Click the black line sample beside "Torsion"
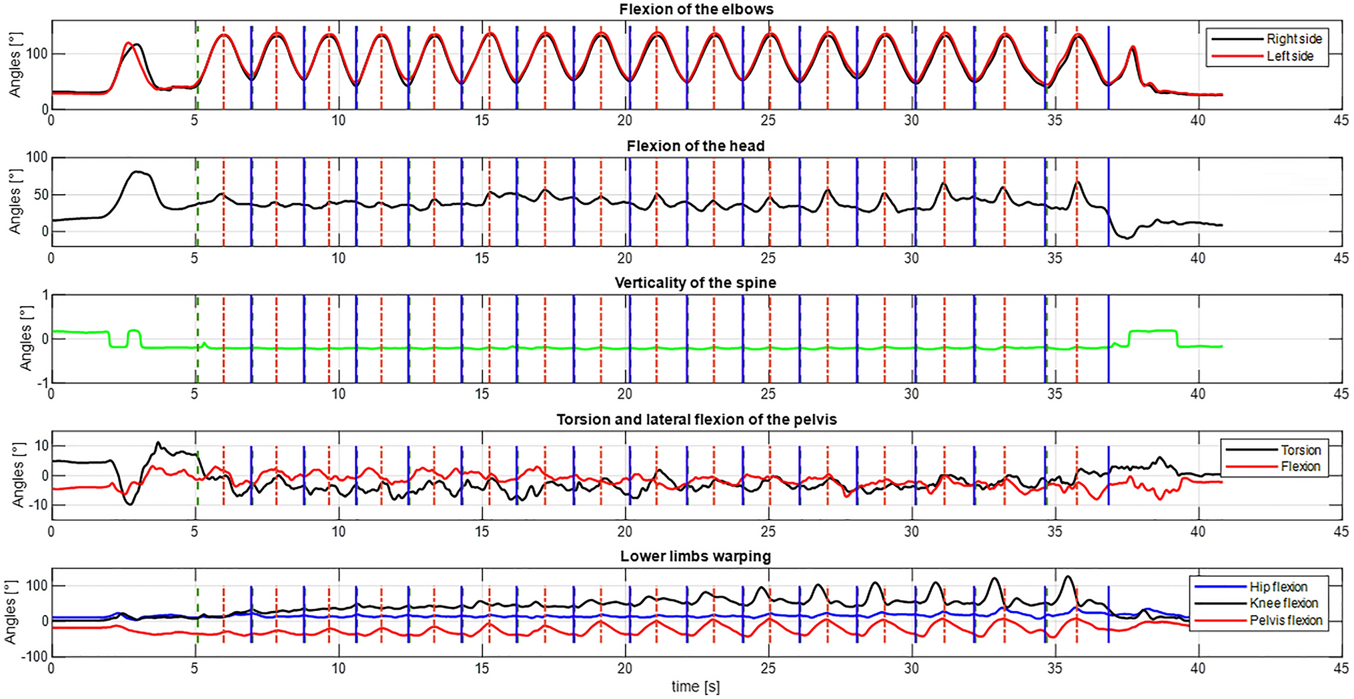Image resolution: width=1354 pixels, height=699 pixels. [1251, 450]
